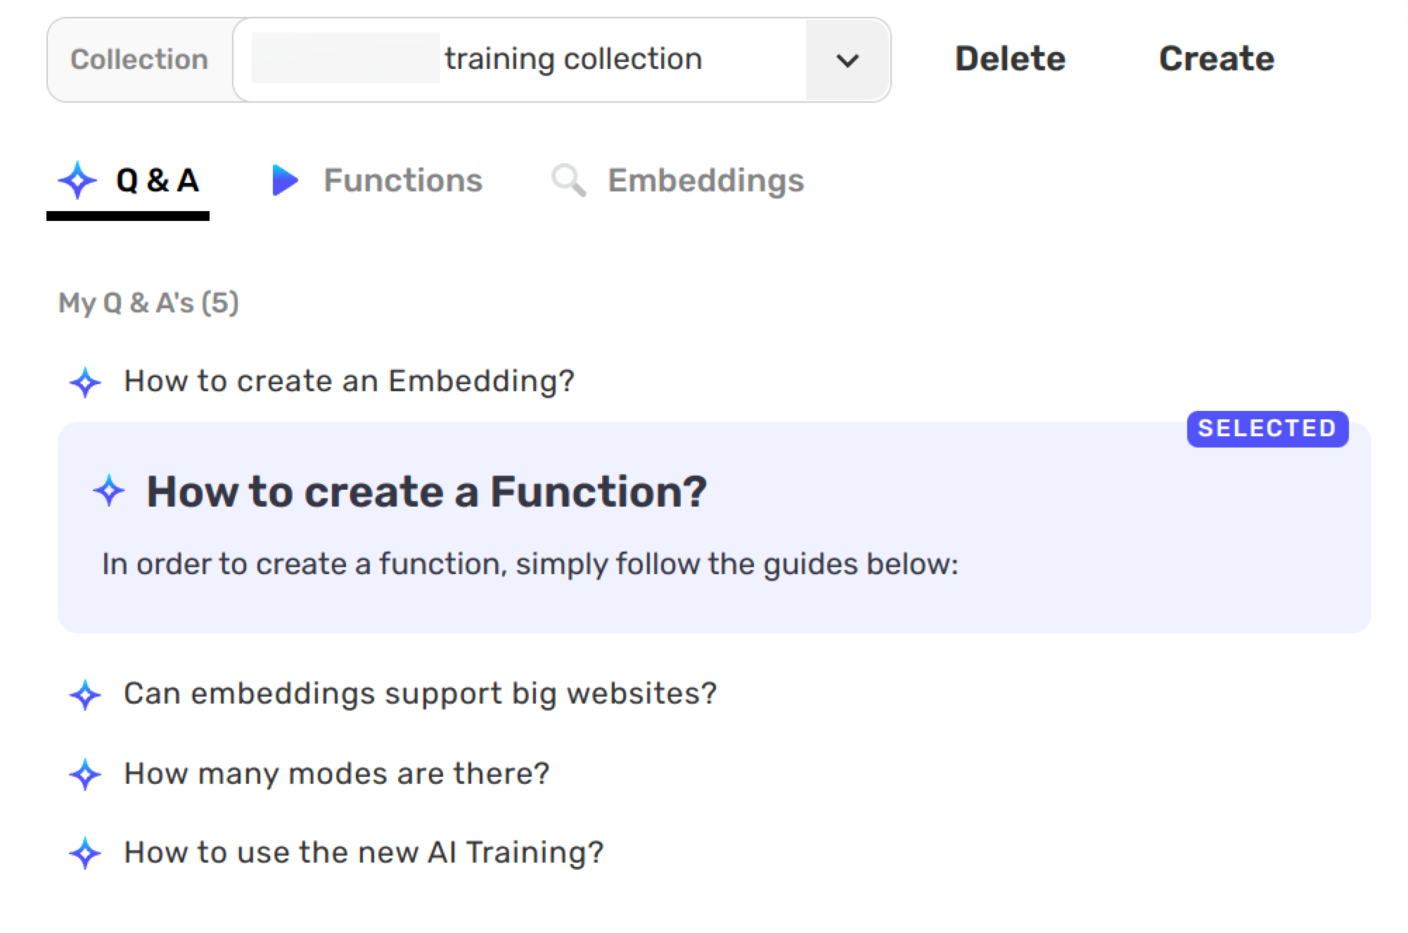This screenshot has width=1408, height=933.
Task: Select the Q & A tab
Action: (x=157, y=181)
